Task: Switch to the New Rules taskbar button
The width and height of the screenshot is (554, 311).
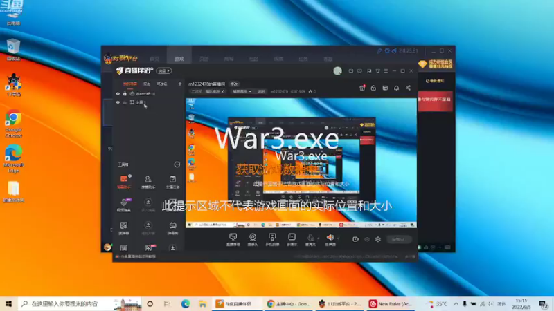Action: point(391,304)
